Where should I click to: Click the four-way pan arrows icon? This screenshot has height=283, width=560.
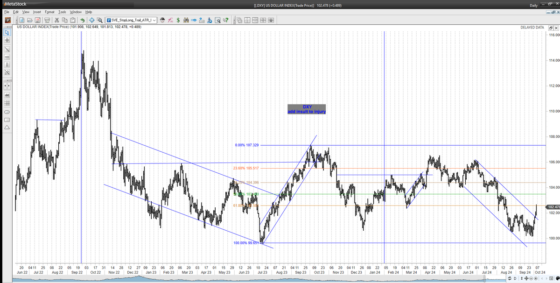(526, 278)
